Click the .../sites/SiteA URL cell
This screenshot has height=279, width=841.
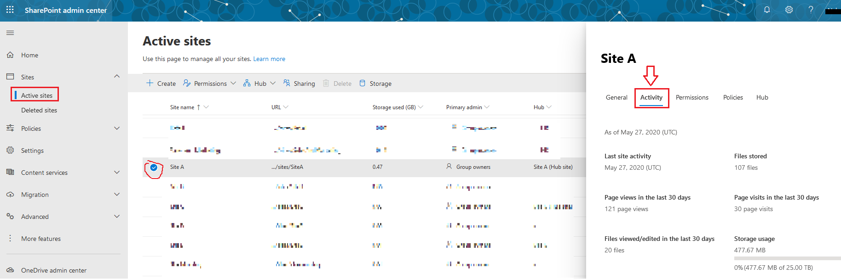click(x=287, y=167)
